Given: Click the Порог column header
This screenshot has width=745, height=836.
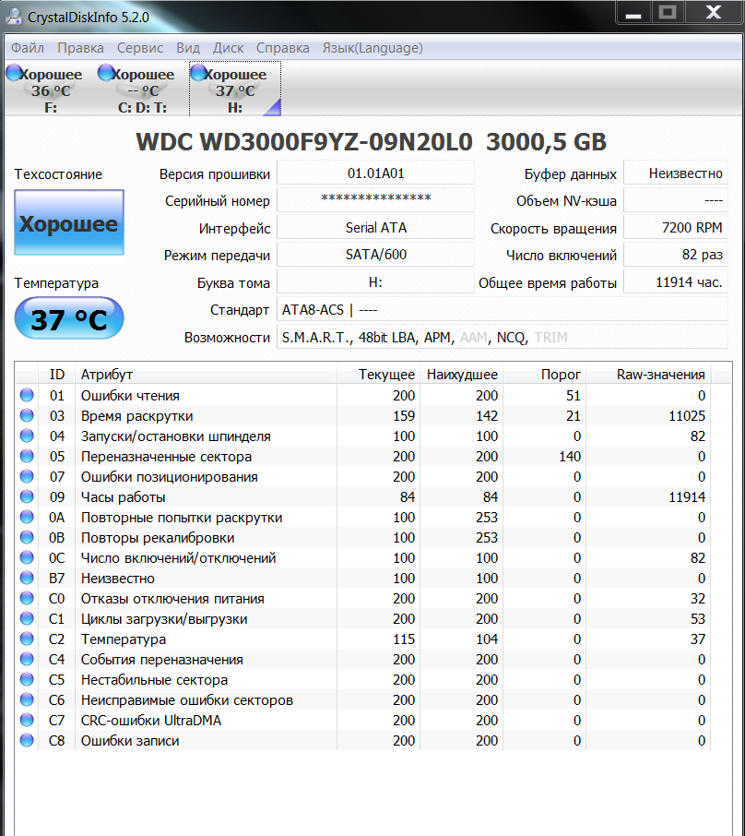Looking at the screenshot, I should (545, 375).
